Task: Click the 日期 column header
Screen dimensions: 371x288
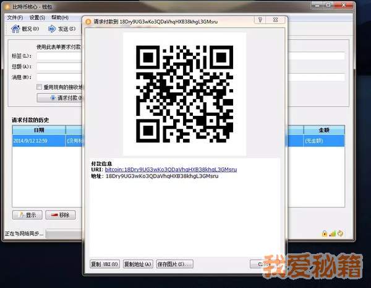Action: (39, 130)
